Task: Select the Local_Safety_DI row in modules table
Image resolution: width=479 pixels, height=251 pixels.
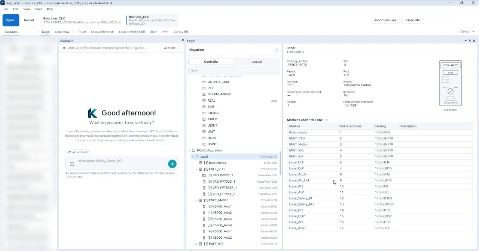Action: [380, 198]
